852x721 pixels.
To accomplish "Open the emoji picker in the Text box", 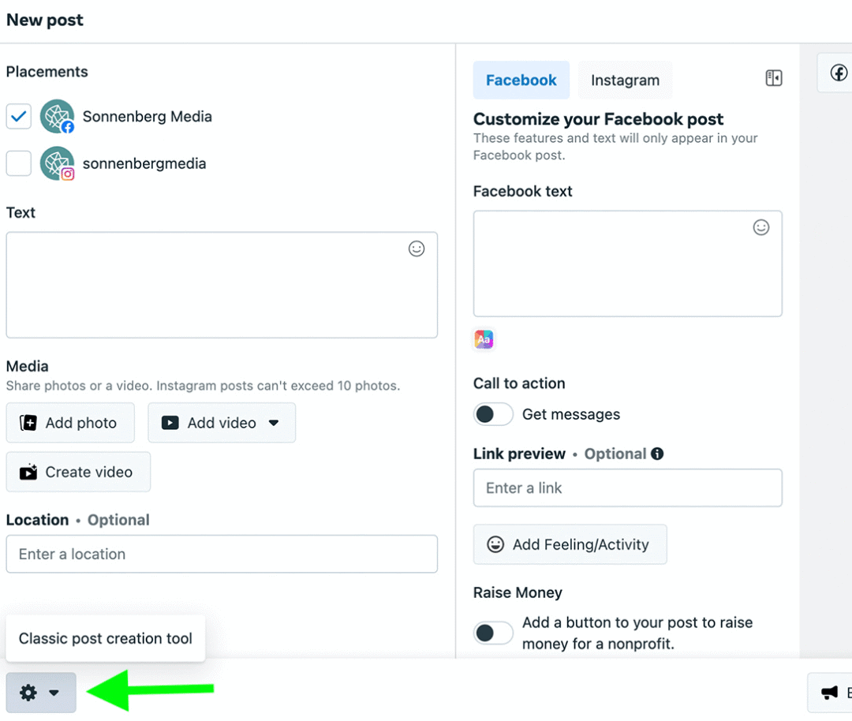I will (417, 248).
